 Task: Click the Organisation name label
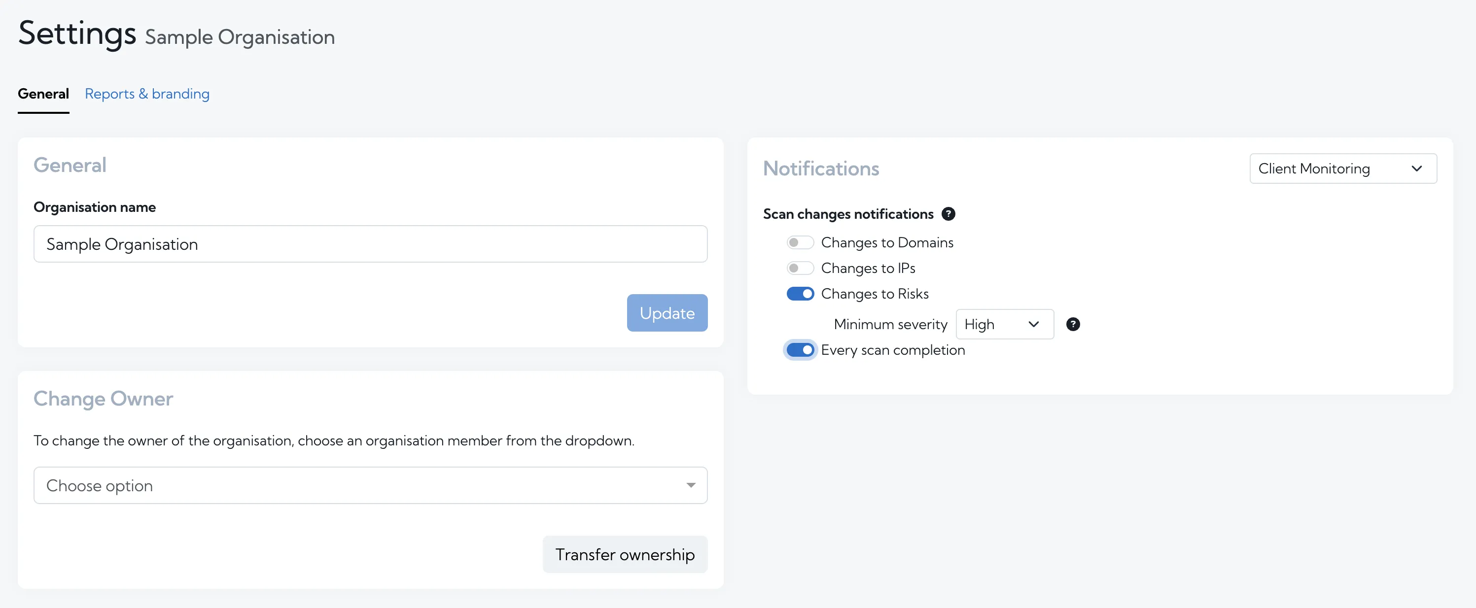tap(95, 207)
